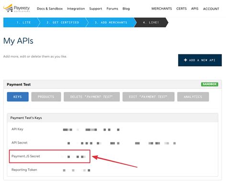
Task: Click the API Key label
Action: [x=17, y=129]
